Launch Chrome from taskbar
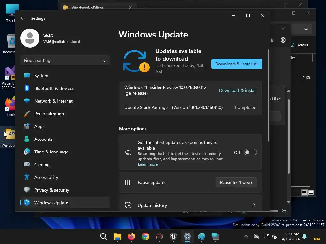 click(x=145, y=236)
